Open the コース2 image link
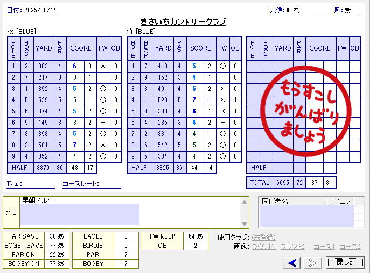Image resolution: width=370 pixels, height=273 pixels. pyautogui.click(x=350, y=247)
